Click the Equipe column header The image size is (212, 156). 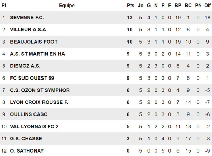click(x=67, y=6)
